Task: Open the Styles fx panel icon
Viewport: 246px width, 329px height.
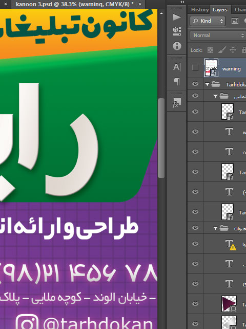Action: point(176,103)
